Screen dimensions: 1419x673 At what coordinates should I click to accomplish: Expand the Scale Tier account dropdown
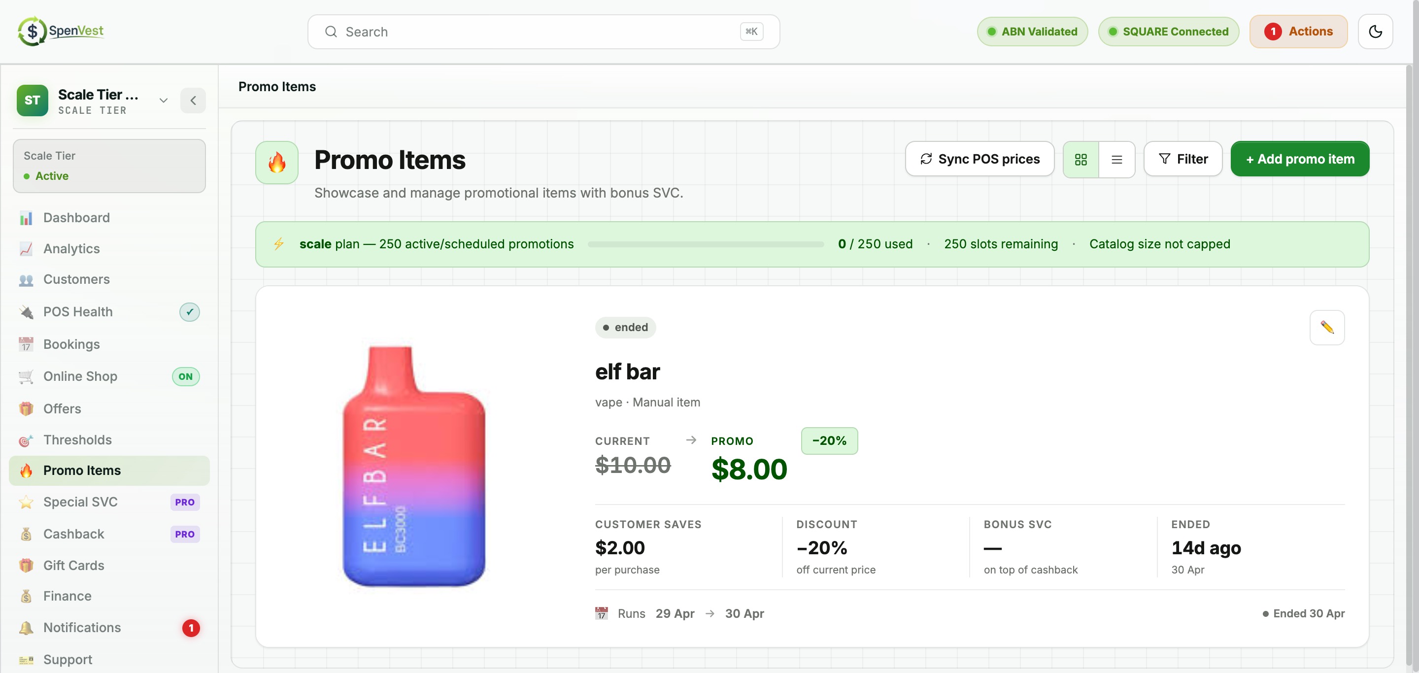click(163, 100)
